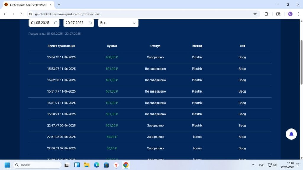Switch keyboard language РУС indicator
This screenshot has height=170, width=303.
click(262, 165)
